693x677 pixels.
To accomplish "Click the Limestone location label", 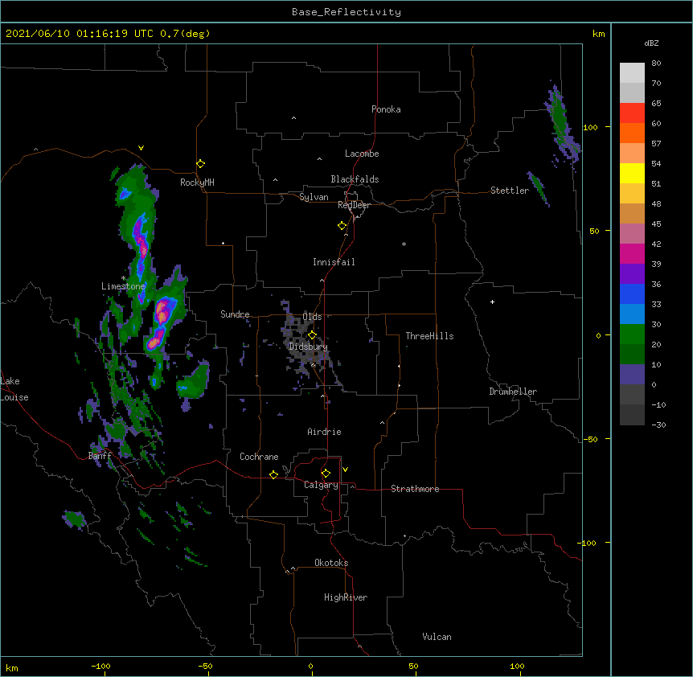I will click(123, 286).
